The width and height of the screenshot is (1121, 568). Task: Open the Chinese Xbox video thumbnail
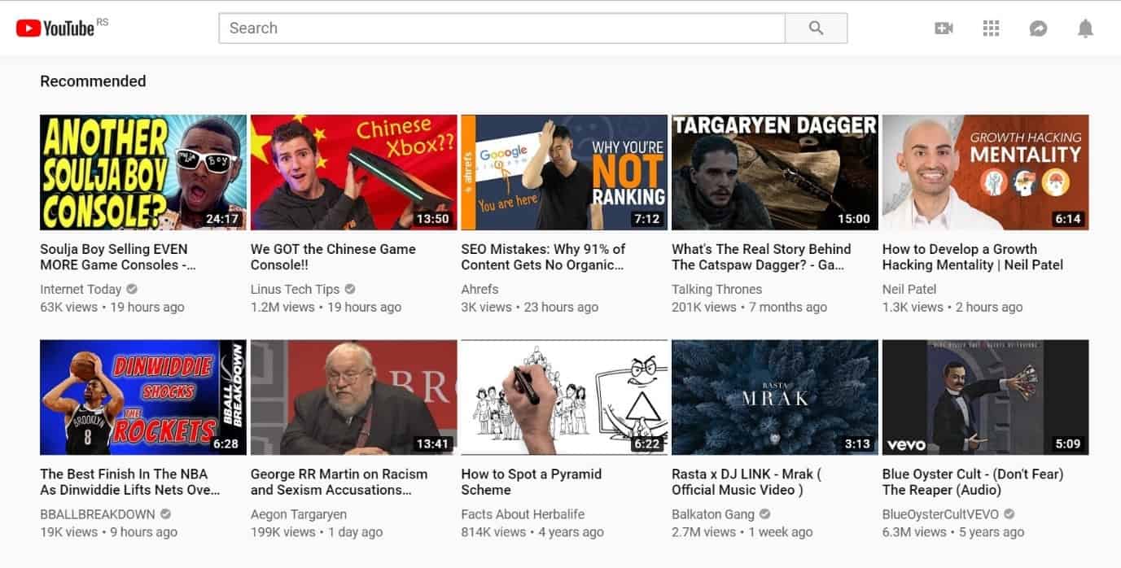point(353,173)
